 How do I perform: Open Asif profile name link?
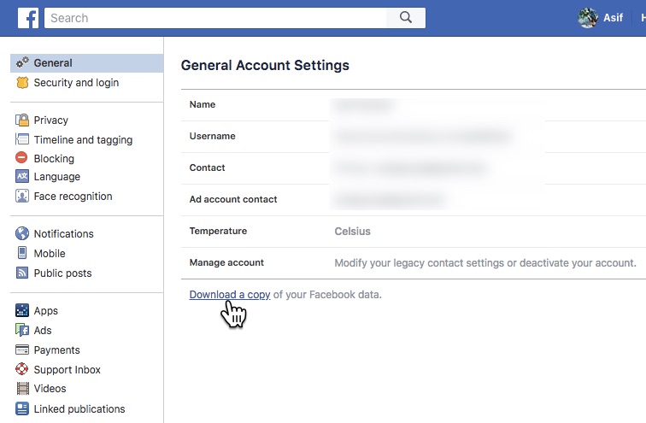coord(613,18)
